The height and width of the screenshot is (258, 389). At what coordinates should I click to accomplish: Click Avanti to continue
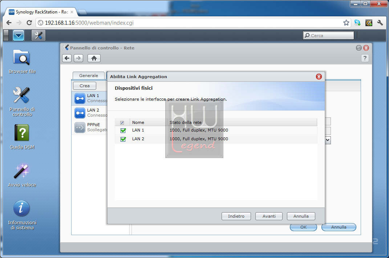click(x=269, y=216)
